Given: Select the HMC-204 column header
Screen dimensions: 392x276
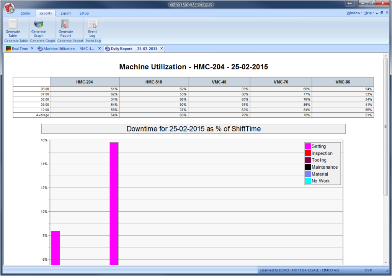Looking at the screenshot, I should pyautogui.click(x=85, y=82).
